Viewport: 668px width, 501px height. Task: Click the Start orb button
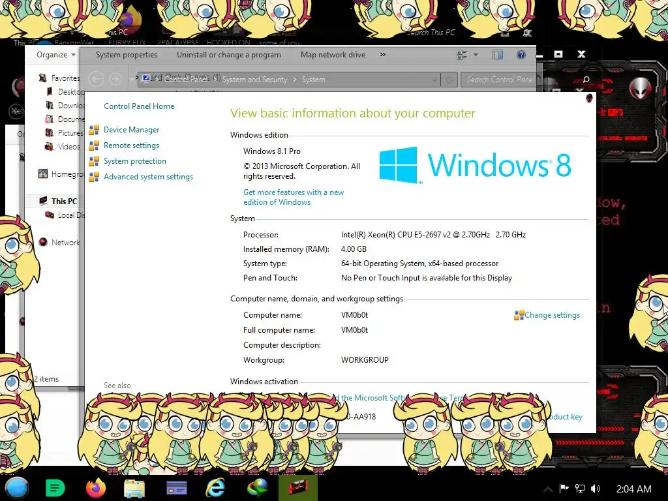[16, 488]
